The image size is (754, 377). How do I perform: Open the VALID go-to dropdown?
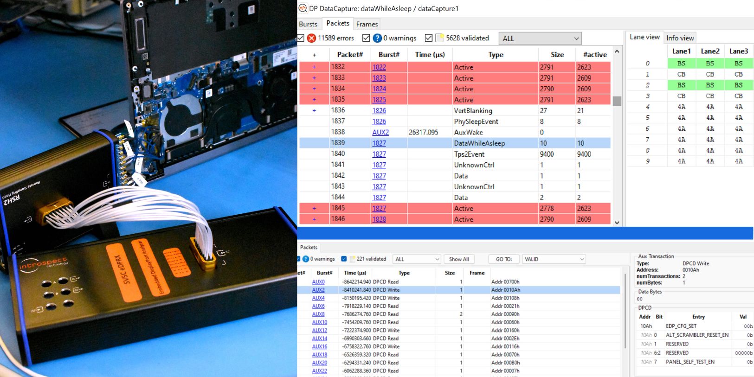tap(554, 259)
